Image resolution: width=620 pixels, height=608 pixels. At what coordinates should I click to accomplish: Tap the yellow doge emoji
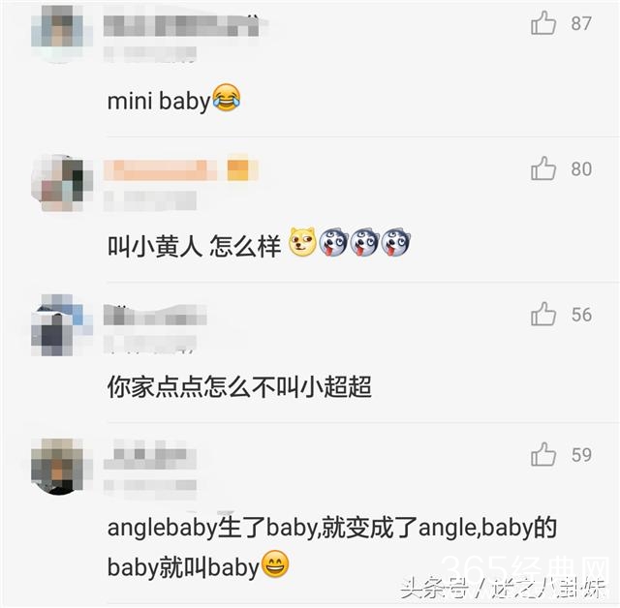tap(302, 241)
